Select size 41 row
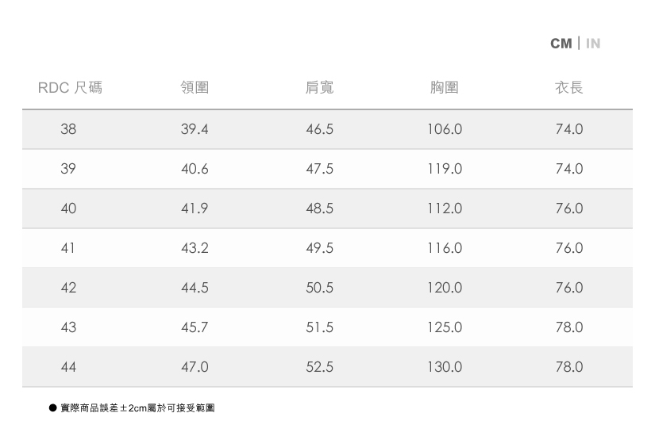 coord(68,248)
